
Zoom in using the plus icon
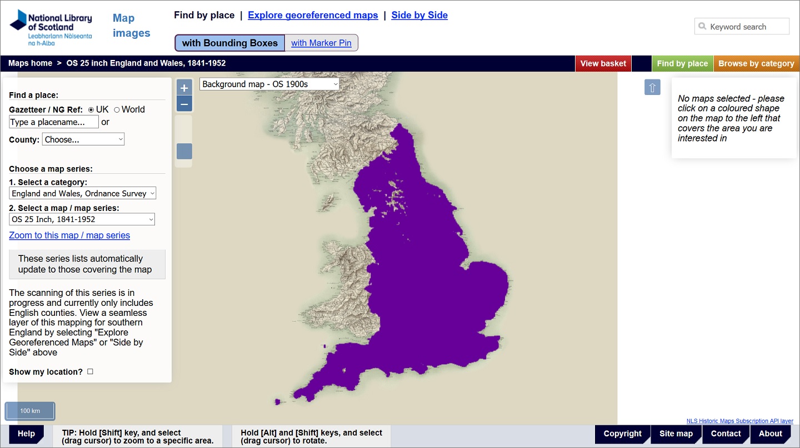pos(184,87)
